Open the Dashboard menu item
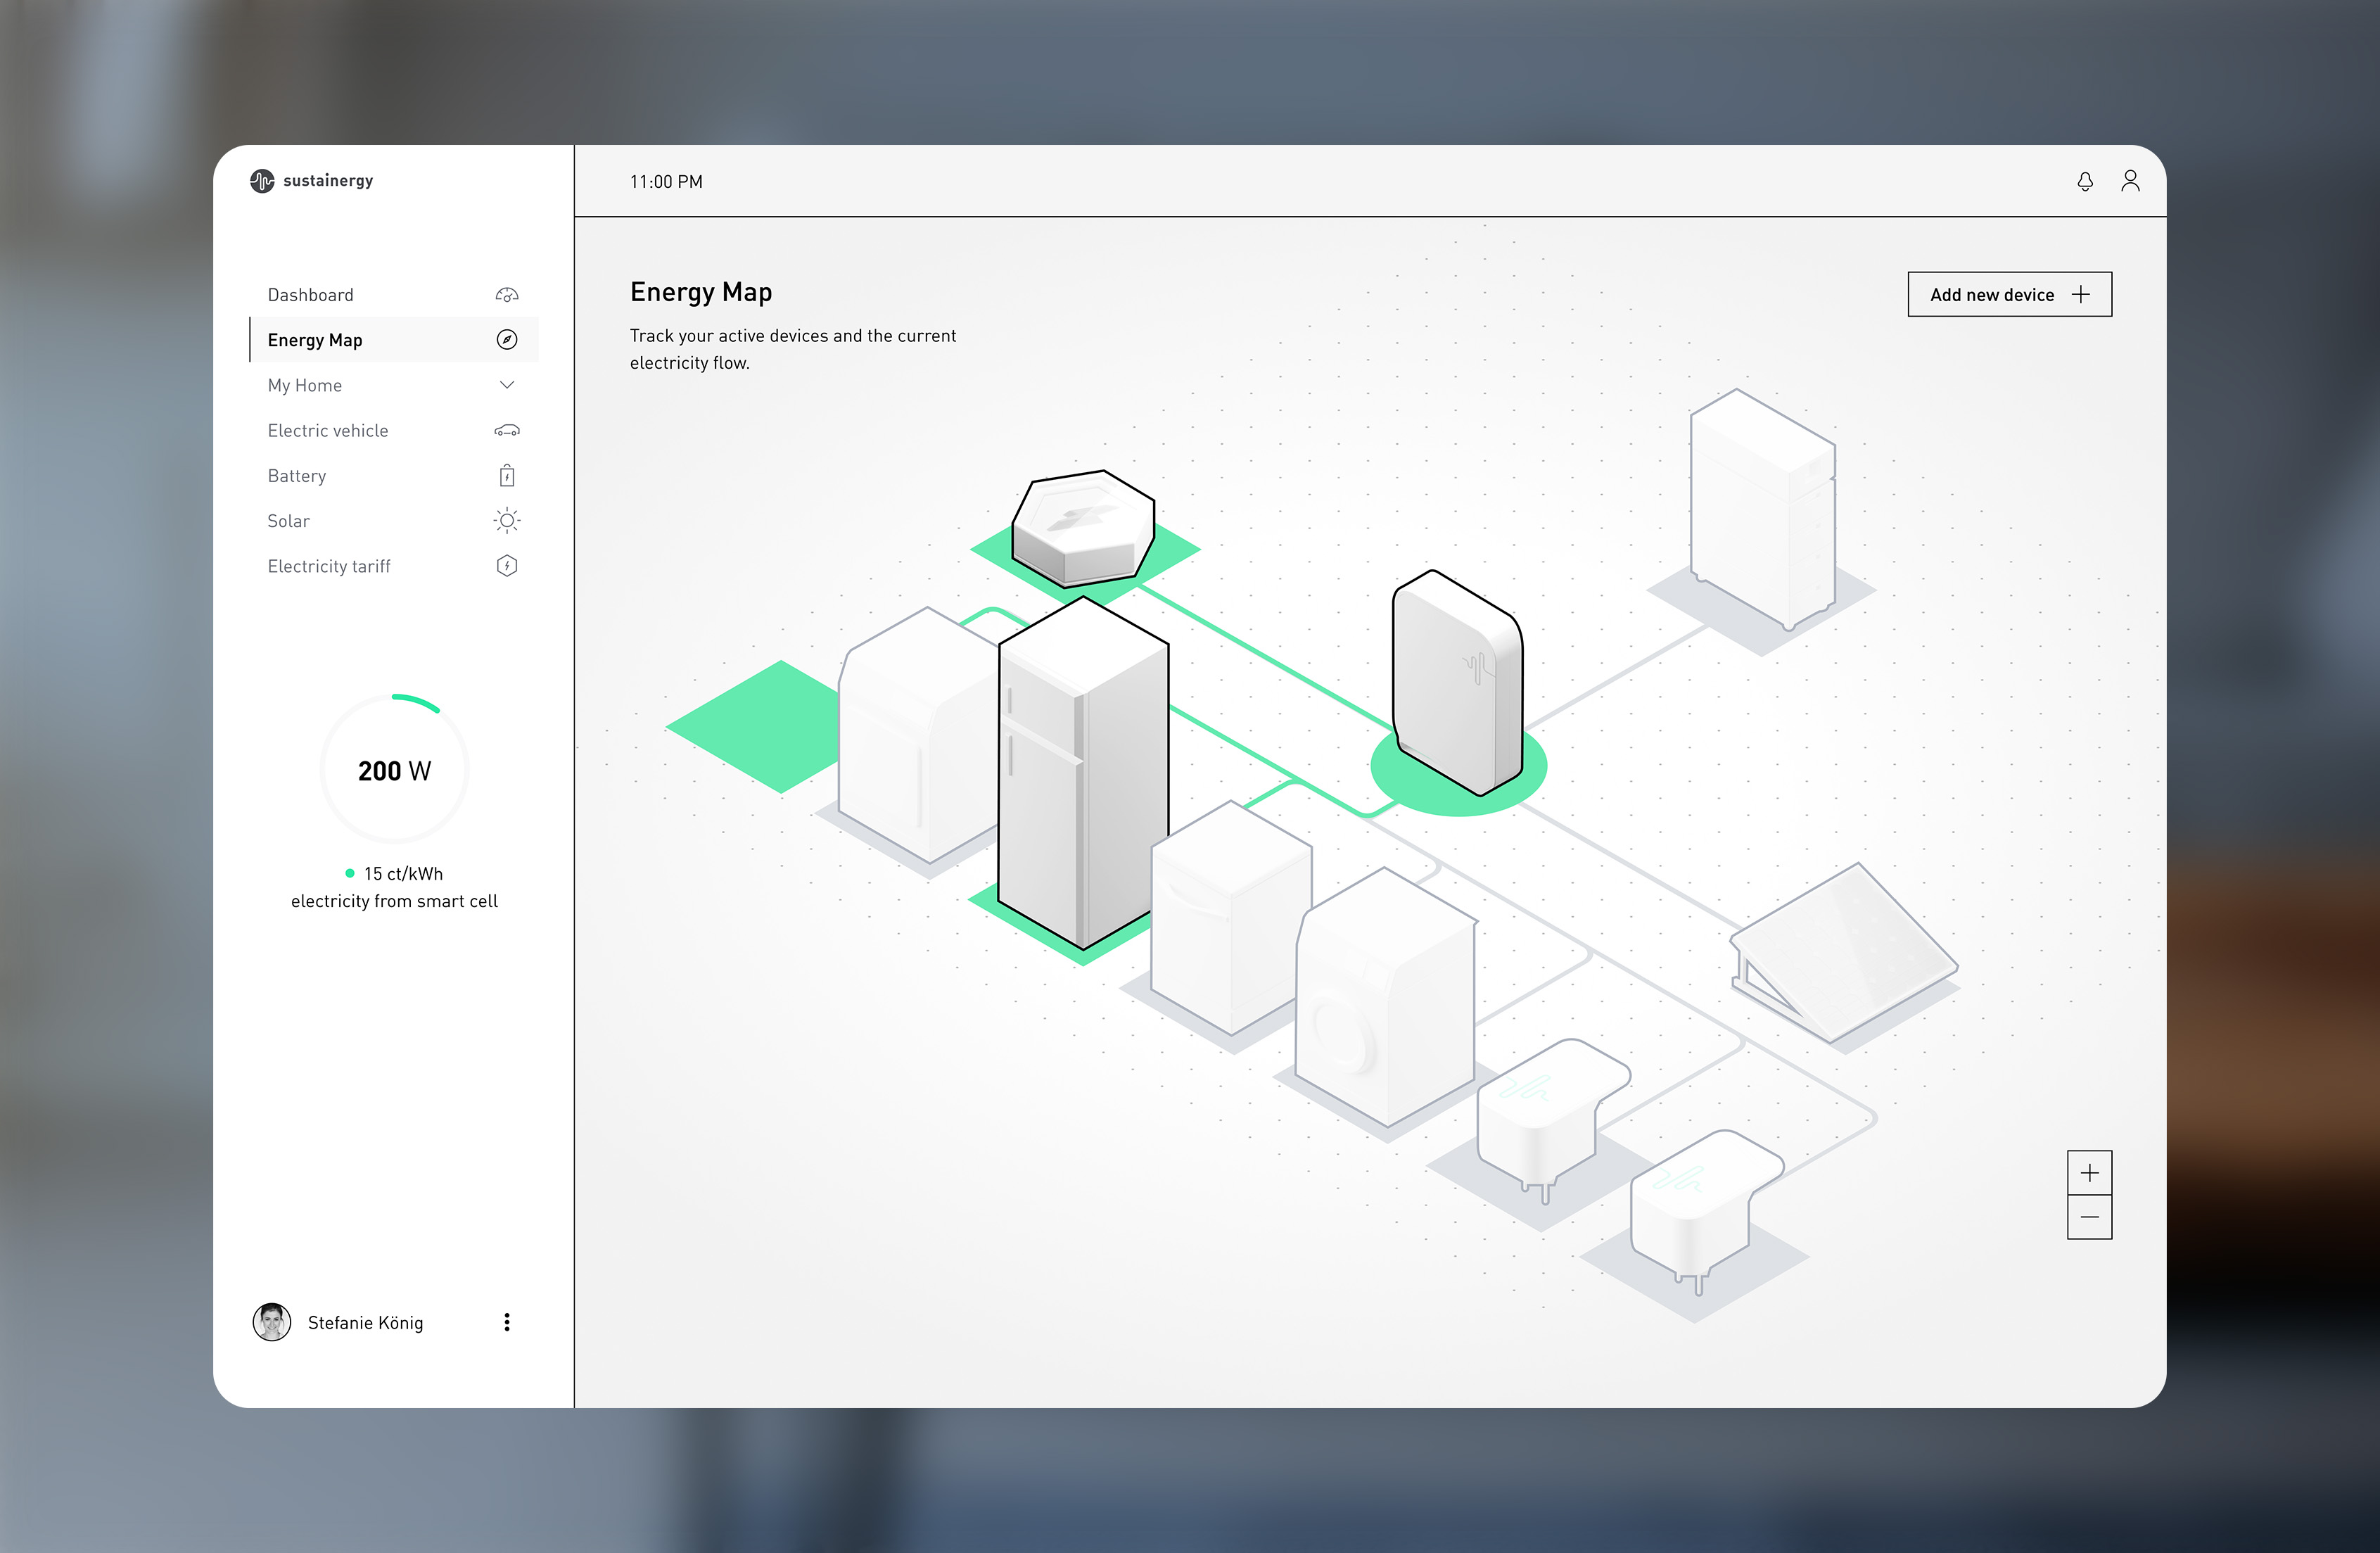The image size is (2380, 1553). tap(311, 295)
